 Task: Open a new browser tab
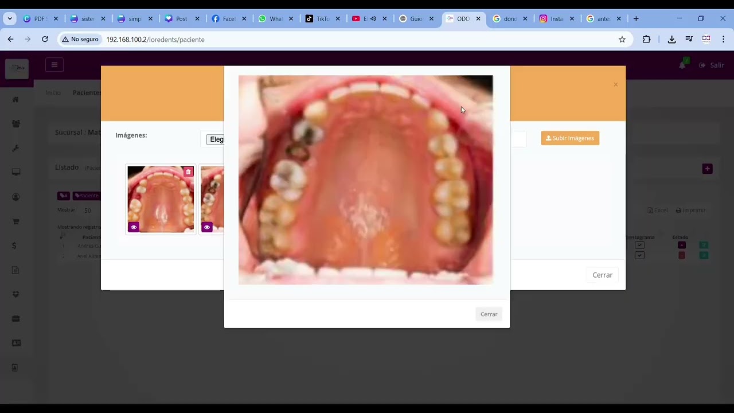(636, 19)
